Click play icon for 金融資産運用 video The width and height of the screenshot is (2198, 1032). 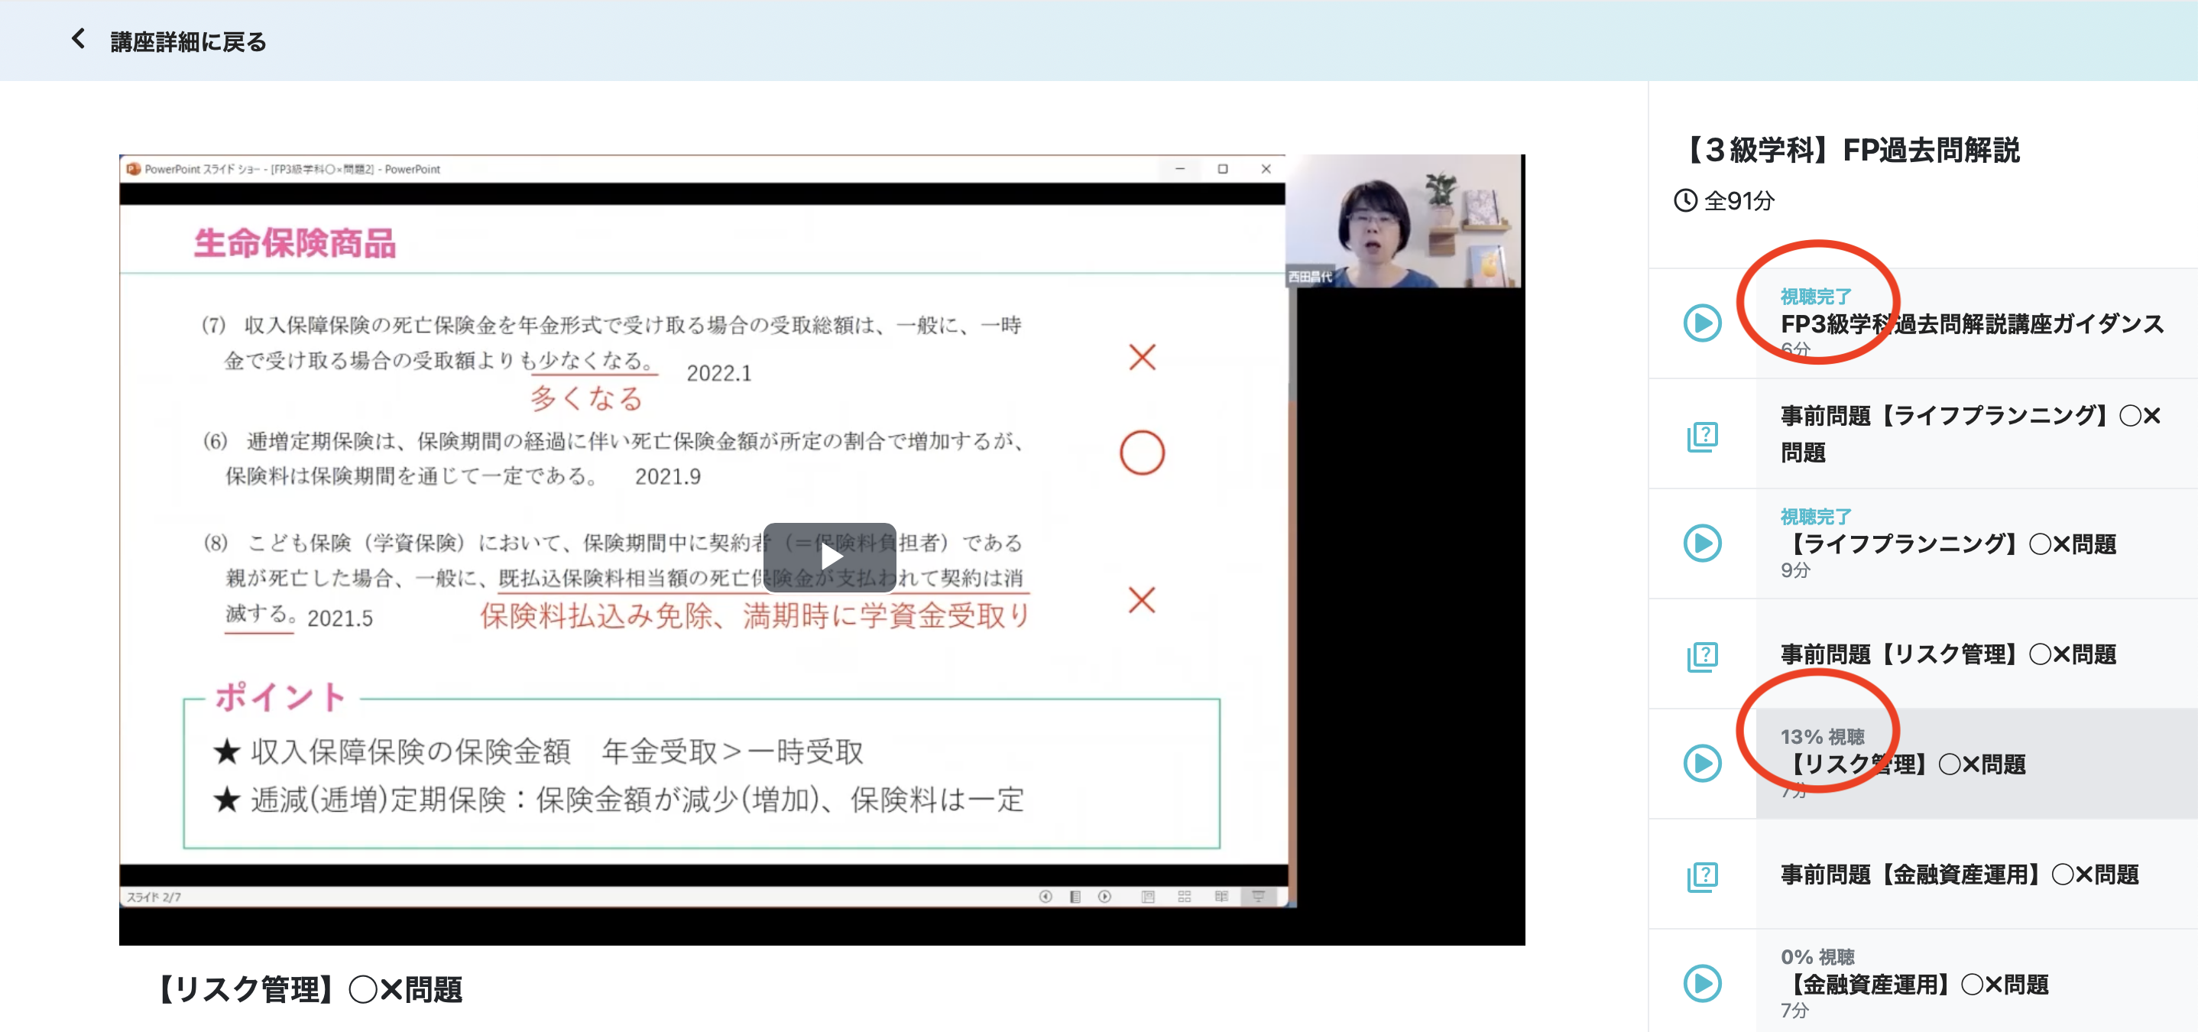[x=1701, y=983]
